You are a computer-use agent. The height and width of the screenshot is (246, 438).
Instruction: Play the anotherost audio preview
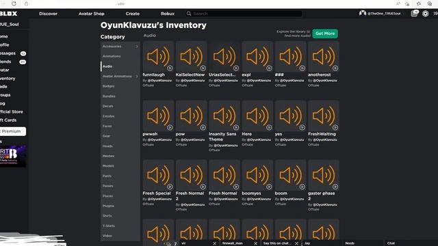point(335,68)
